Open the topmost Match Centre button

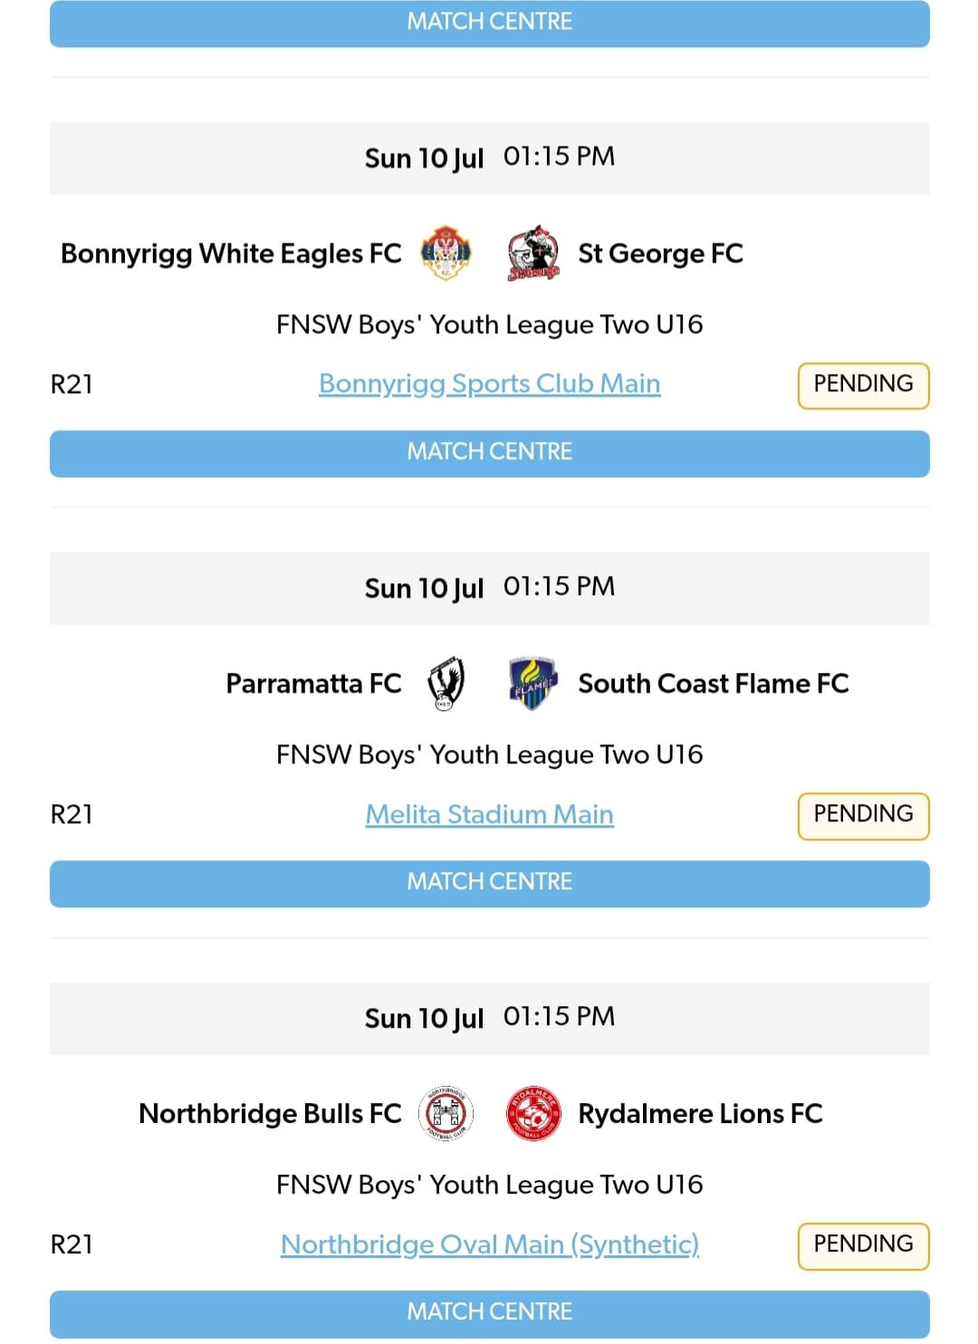pyautogui.click(x=489, y=22)
